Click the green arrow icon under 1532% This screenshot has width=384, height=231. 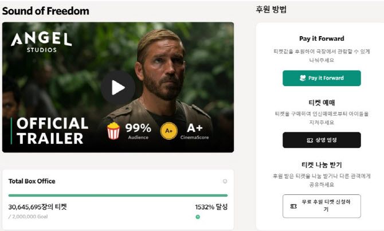coord(198,217)
